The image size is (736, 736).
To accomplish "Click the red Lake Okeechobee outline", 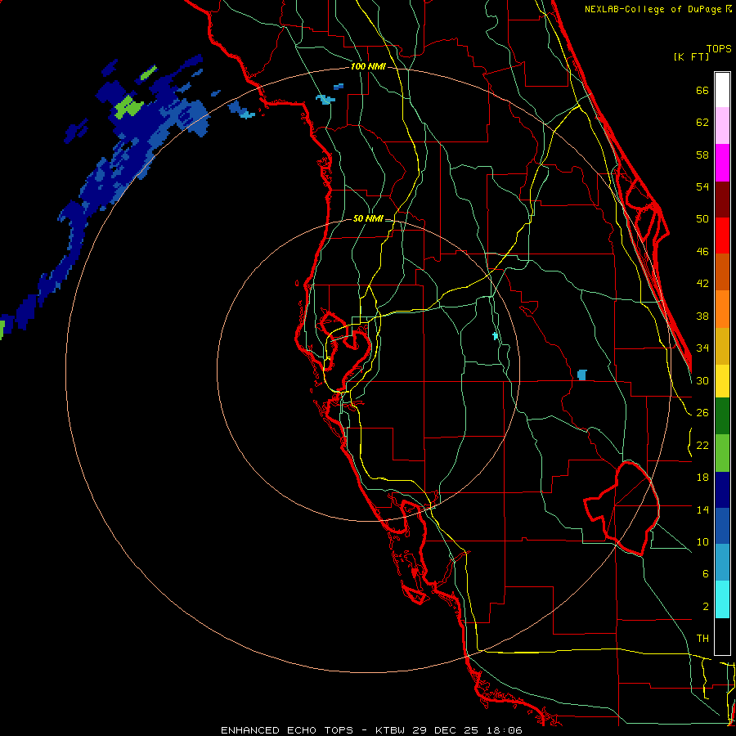I will coord(623,508).
